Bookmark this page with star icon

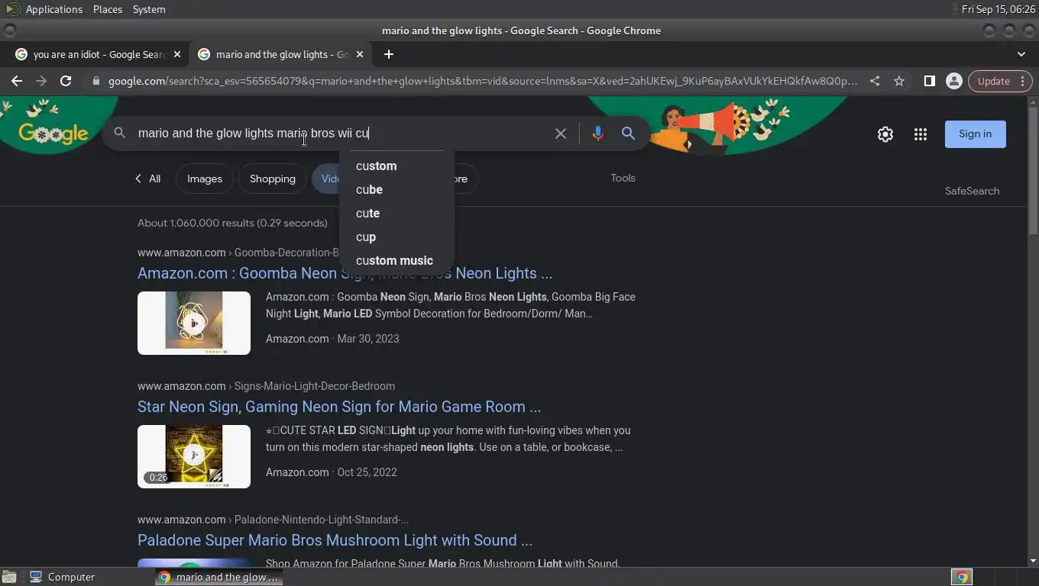899,81
